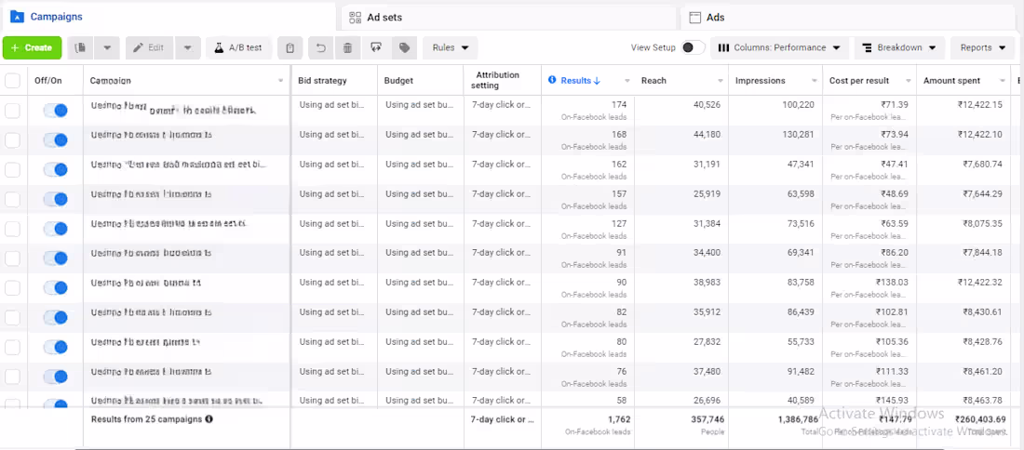
Task: Click the Ads tab window icon
Action: click(x=694, y=18)
